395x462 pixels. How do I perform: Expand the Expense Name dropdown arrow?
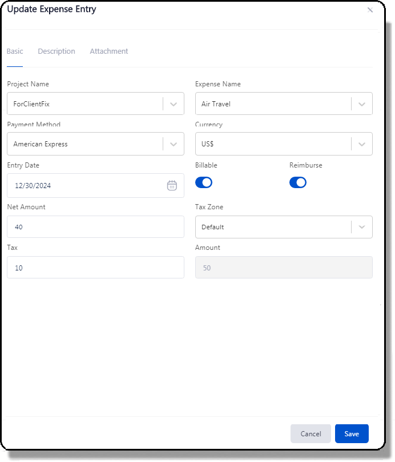(x=362, y=104)
